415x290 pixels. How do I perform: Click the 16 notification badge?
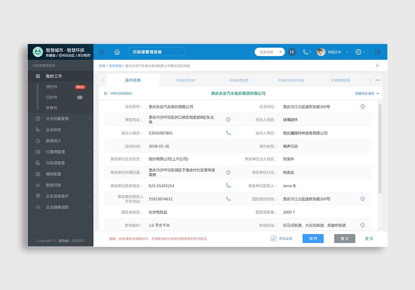pos(292,52)
